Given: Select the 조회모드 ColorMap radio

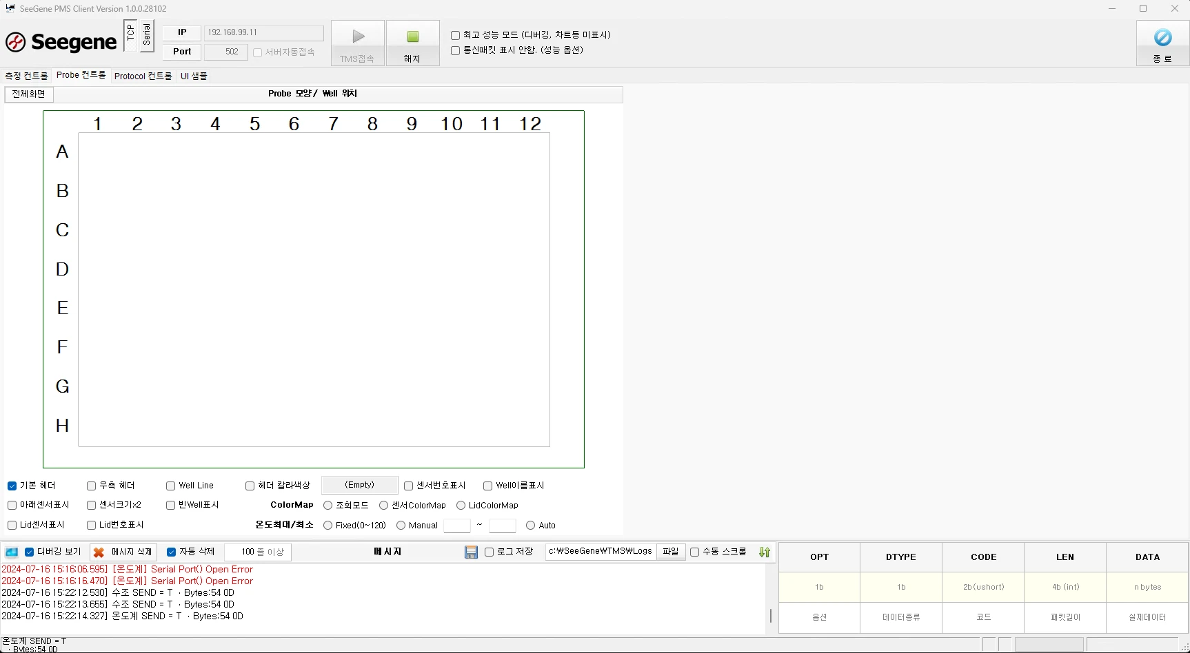Looking at the screenshot, I should (x=328, y=506).
